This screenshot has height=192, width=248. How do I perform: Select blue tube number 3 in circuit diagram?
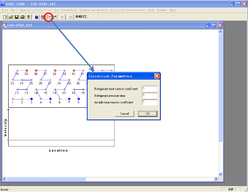point(31,99)
